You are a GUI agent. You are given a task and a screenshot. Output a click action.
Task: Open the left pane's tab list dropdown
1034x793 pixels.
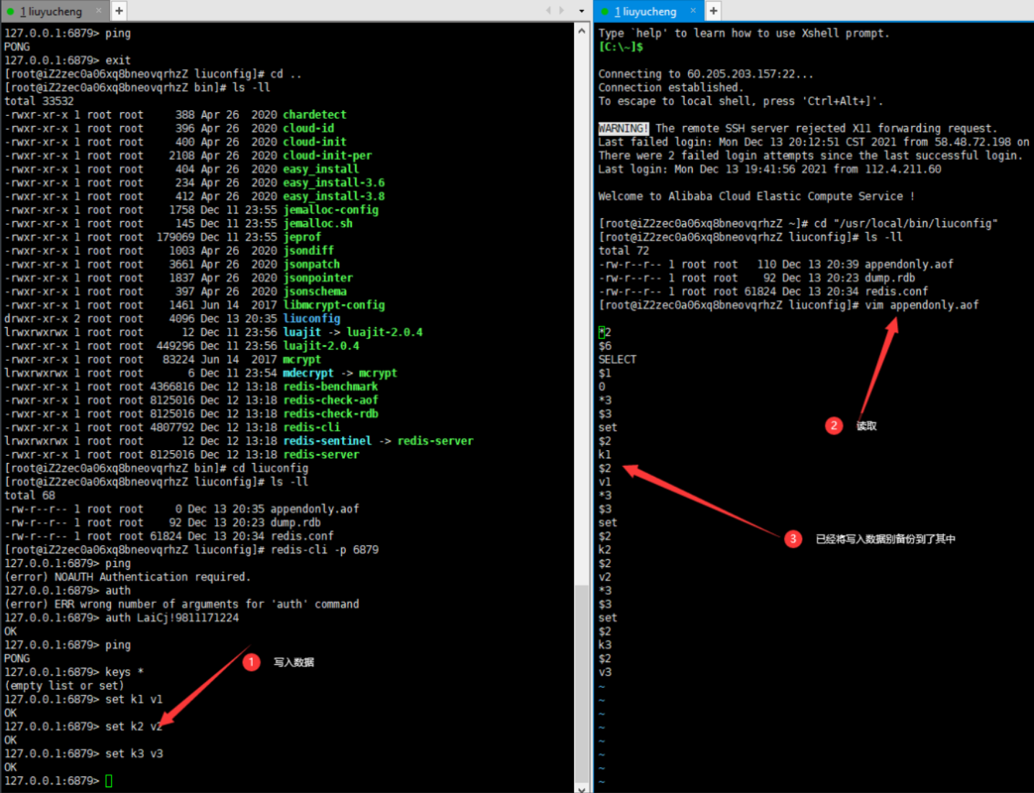582,12
